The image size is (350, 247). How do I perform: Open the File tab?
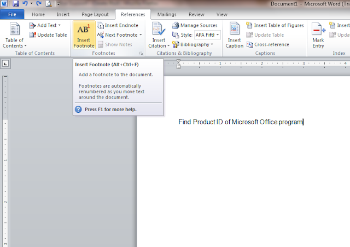12,14
